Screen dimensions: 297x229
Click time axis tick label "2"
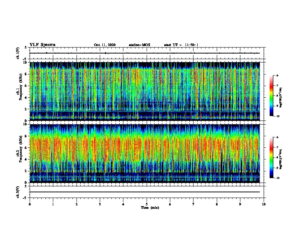pos(76,204)
